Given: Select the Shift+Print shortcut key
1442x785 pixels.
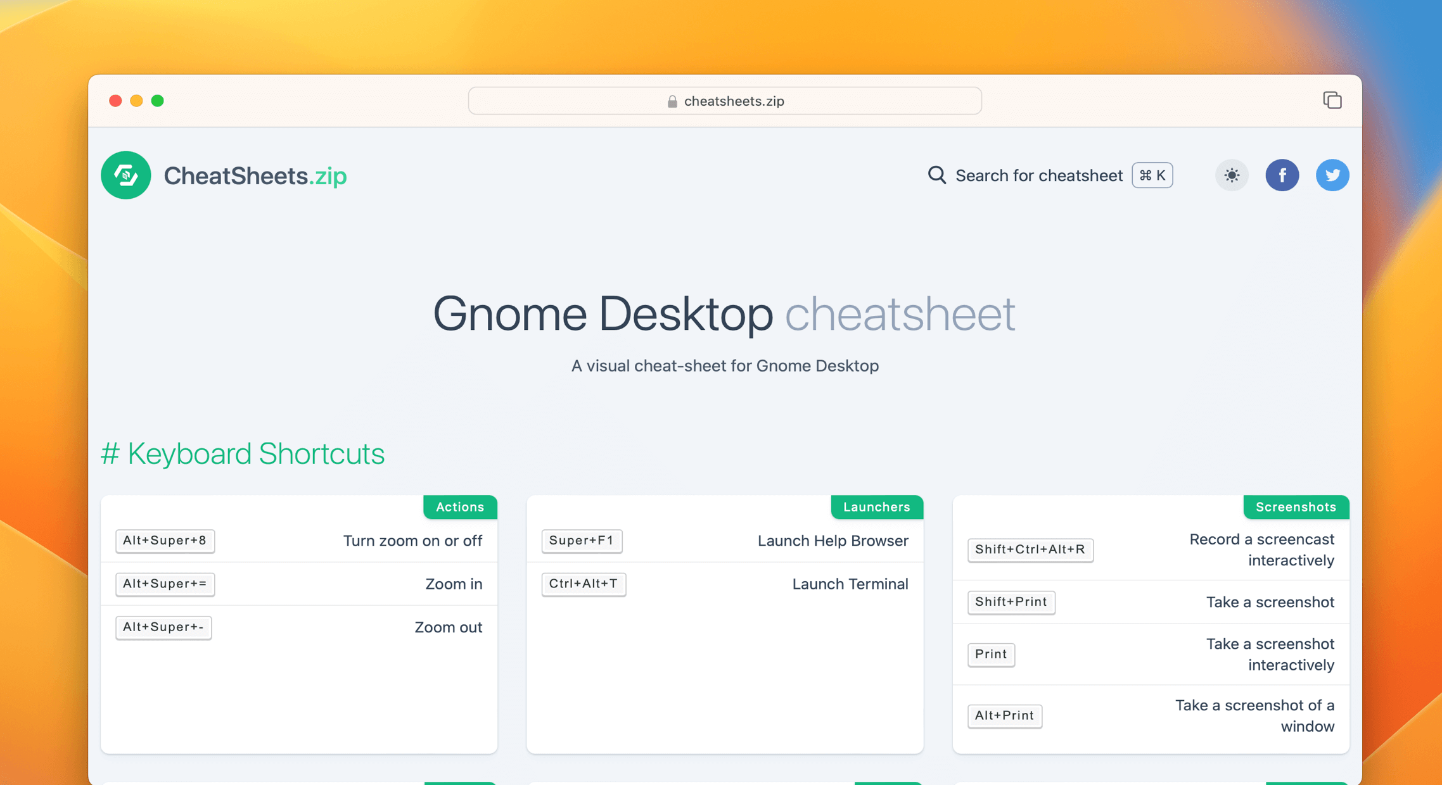Looking at the screenshot, I should point(1011,602).
